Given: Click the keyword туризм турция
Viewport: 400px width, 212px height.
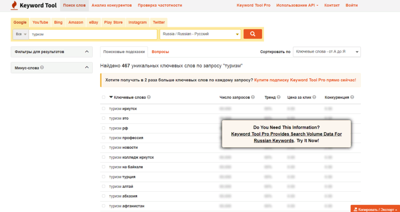Looking at the screenshot, I should (122, 177).
